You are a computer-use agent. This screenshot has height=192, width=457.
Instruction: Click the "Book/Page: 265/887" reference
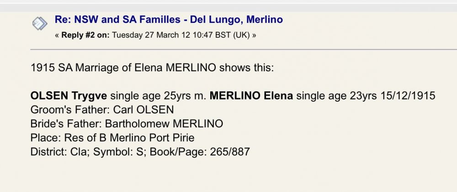(200, 151)
